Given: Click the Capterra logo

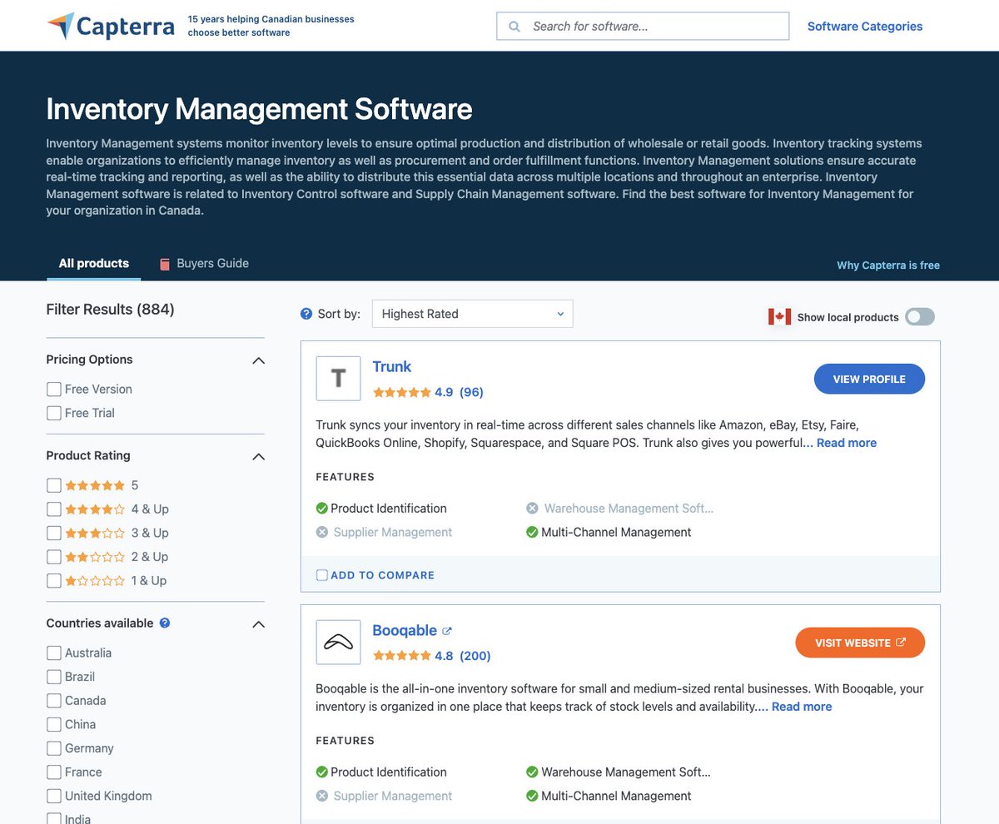Looking at the screenshot, I should pyautogui.click(x=111, y=26).
